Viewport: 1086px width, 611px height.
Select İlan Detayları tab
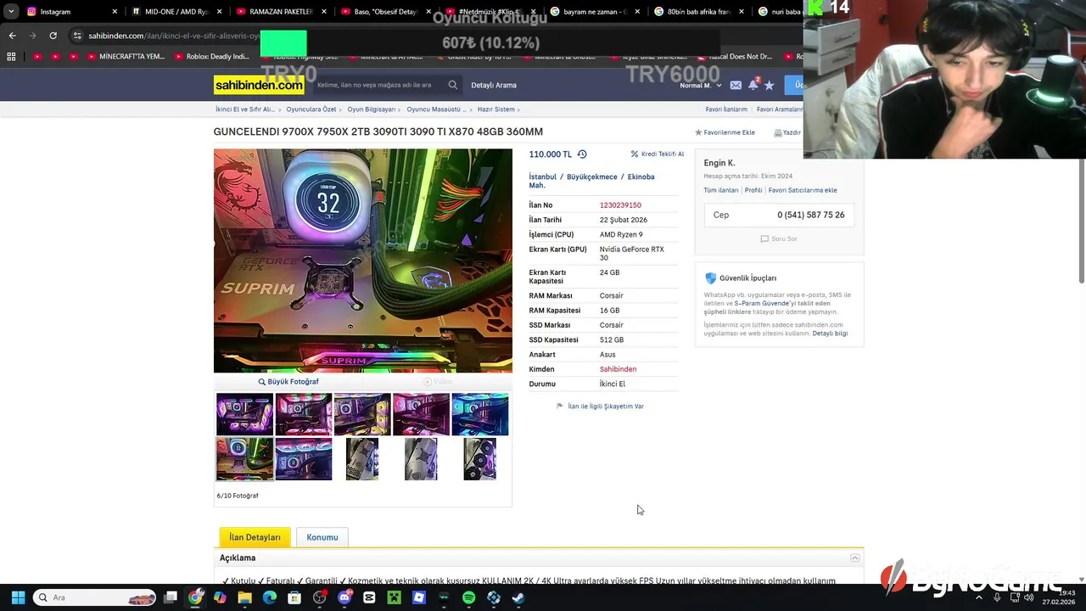(x=255, y=537)
